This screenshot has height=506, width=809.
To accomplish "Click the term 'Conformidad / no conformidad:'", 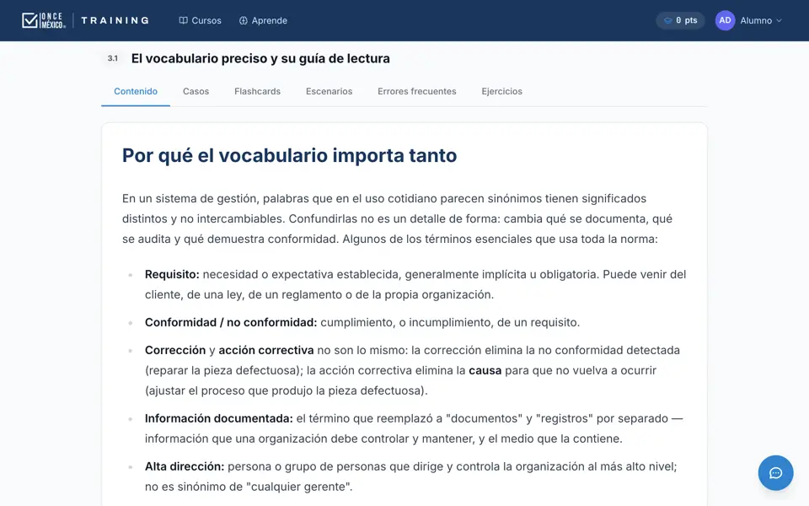I will click(x=231, y=322).
